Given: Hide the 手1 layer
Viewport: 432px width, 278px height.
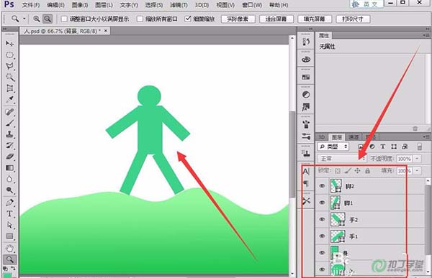Looking at the screenshot, I should 322,236.
